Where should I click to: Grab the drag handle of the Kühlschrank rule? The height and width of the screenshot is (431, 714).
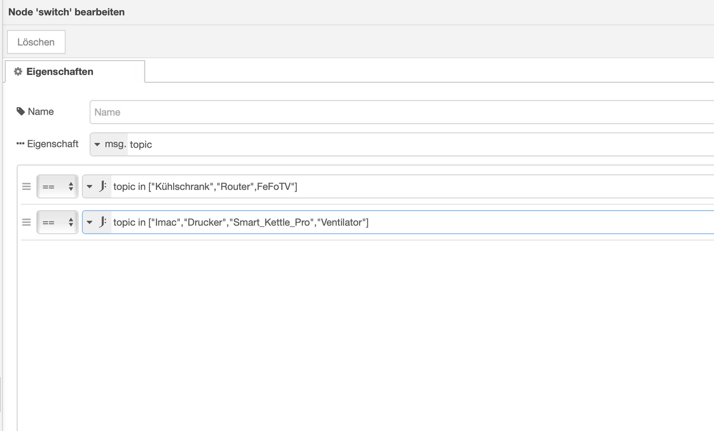(x=26, y=186)
